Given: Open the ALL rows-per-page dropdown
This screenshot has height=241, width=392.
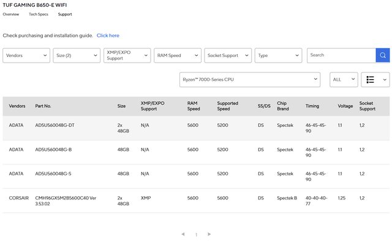Looking at the screenshot, I should coord(344,80).
